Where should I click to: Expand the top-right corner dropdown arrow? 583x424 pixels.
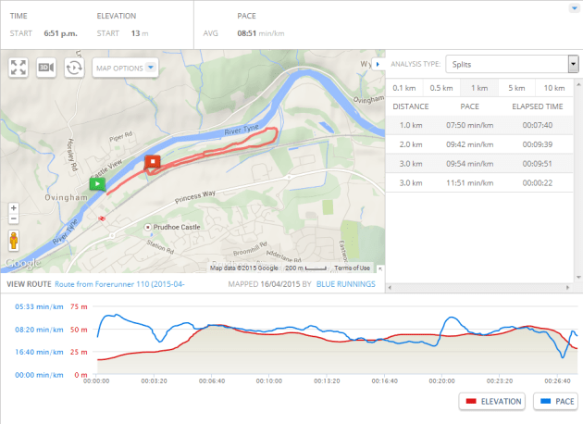[575, 8]
